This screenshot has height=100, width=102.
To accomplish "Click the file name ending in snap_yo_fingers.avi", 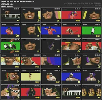I will (x=21, y=2).
